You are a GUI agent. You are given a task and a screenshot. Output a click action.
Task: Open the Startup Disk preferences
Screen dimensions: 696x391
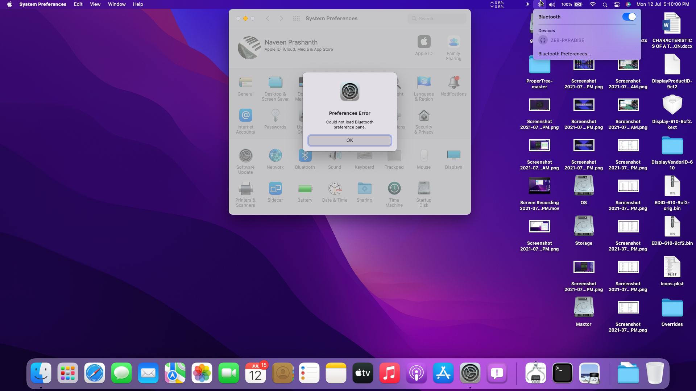pyautogui.click(x=424, y=189)
